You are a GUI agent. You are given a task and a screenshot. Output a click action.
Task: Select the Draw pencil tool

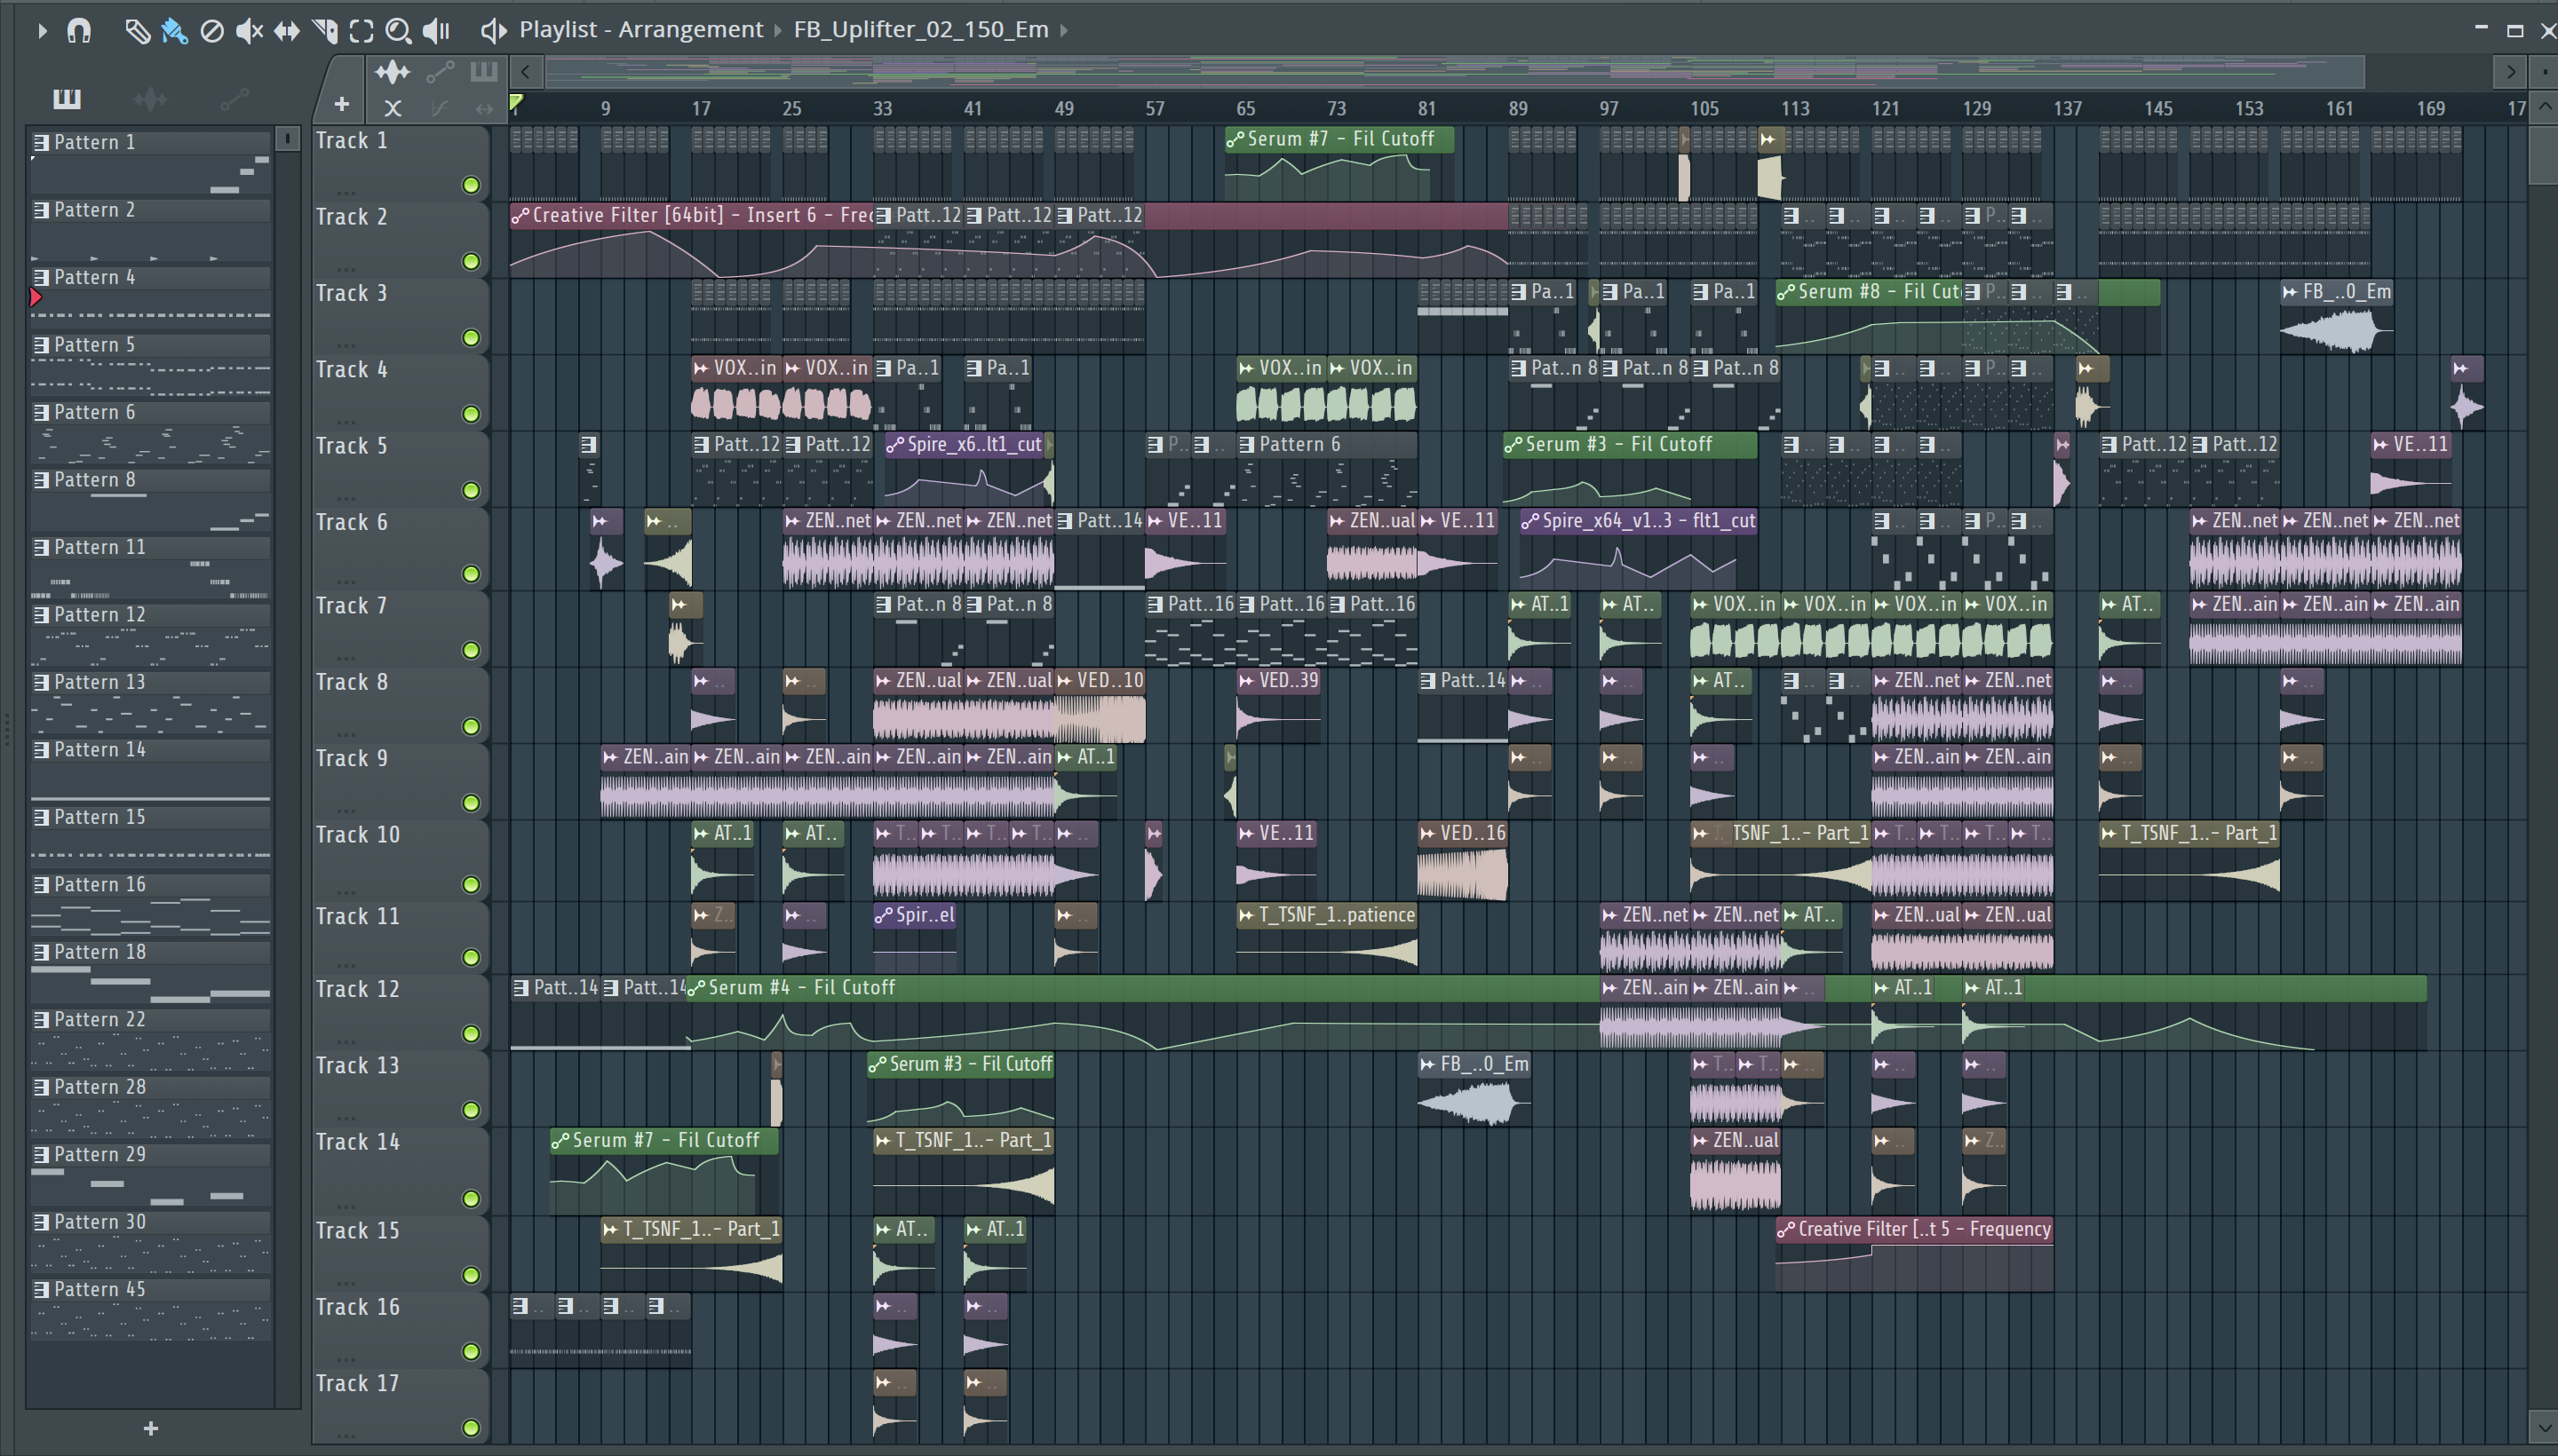(x=137, y=31)
